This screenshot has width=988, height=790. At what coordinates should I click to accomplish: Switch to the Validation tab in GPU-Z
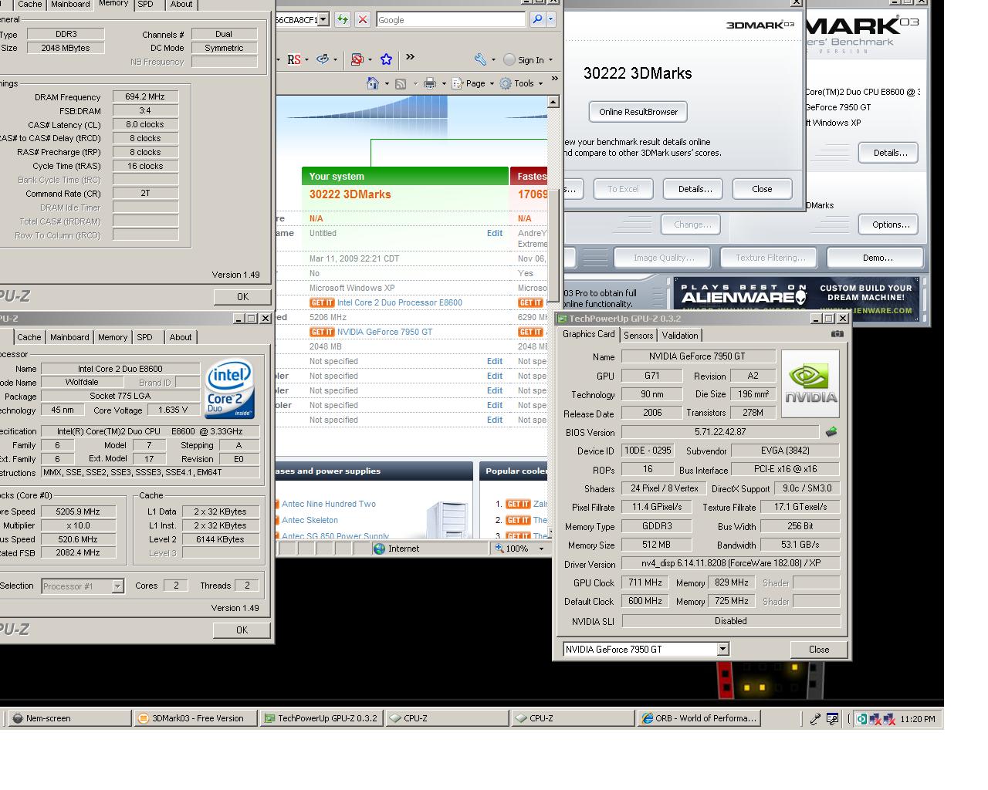pos(680,335)
